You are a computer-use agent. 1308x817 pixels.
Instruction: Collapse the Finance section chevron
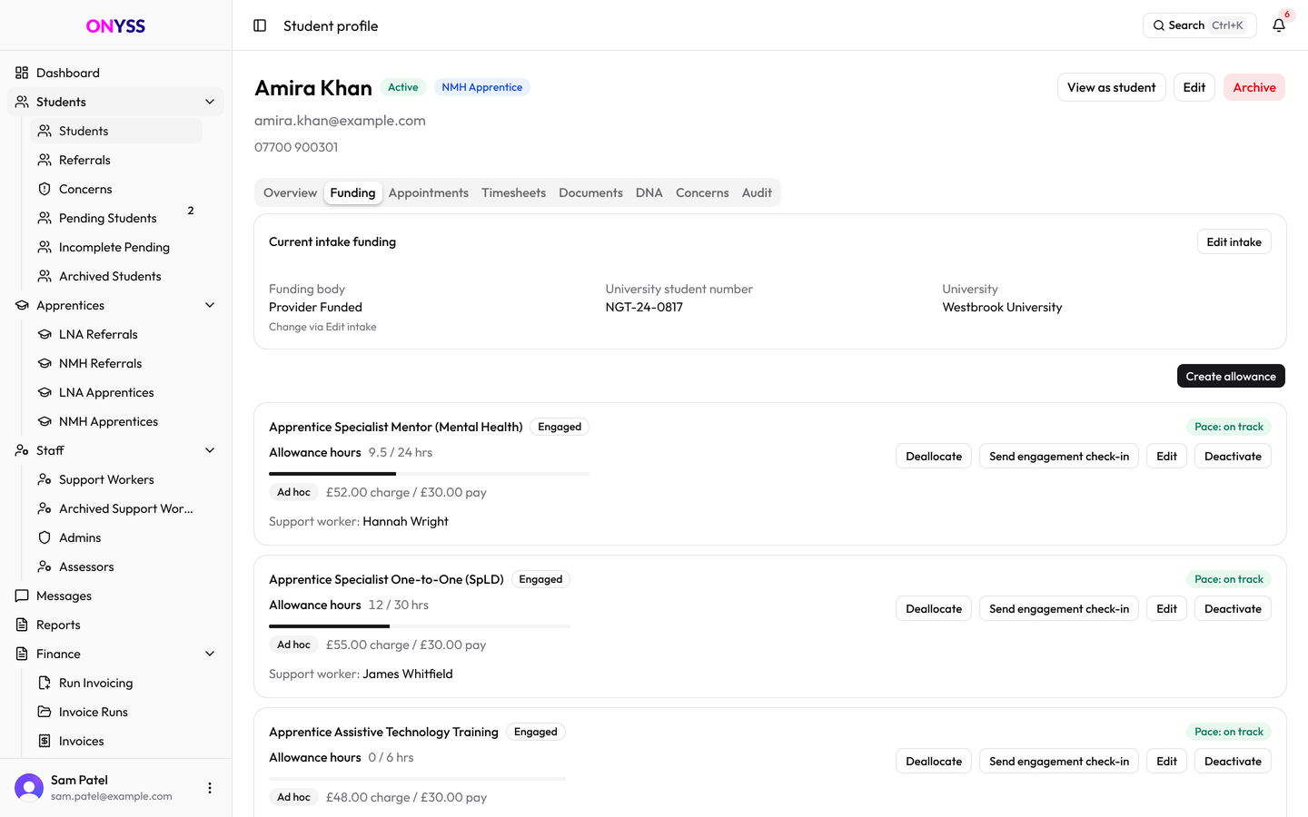pos(210,654)
